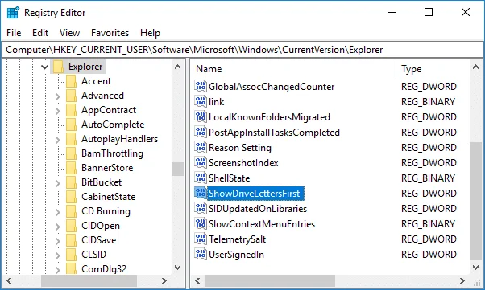Select the ShowDriveLettersFirst value name
This screenshot has height=290, width=485.
(x=255, y=194)
